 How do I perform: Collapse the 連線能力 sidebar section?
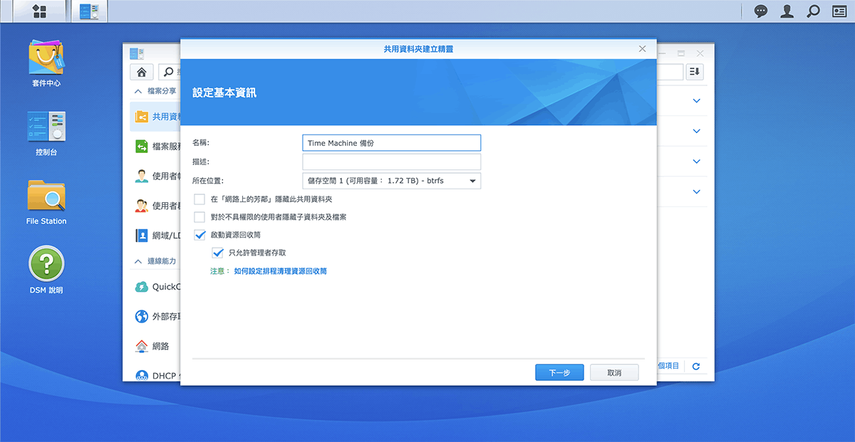[138, 262]
